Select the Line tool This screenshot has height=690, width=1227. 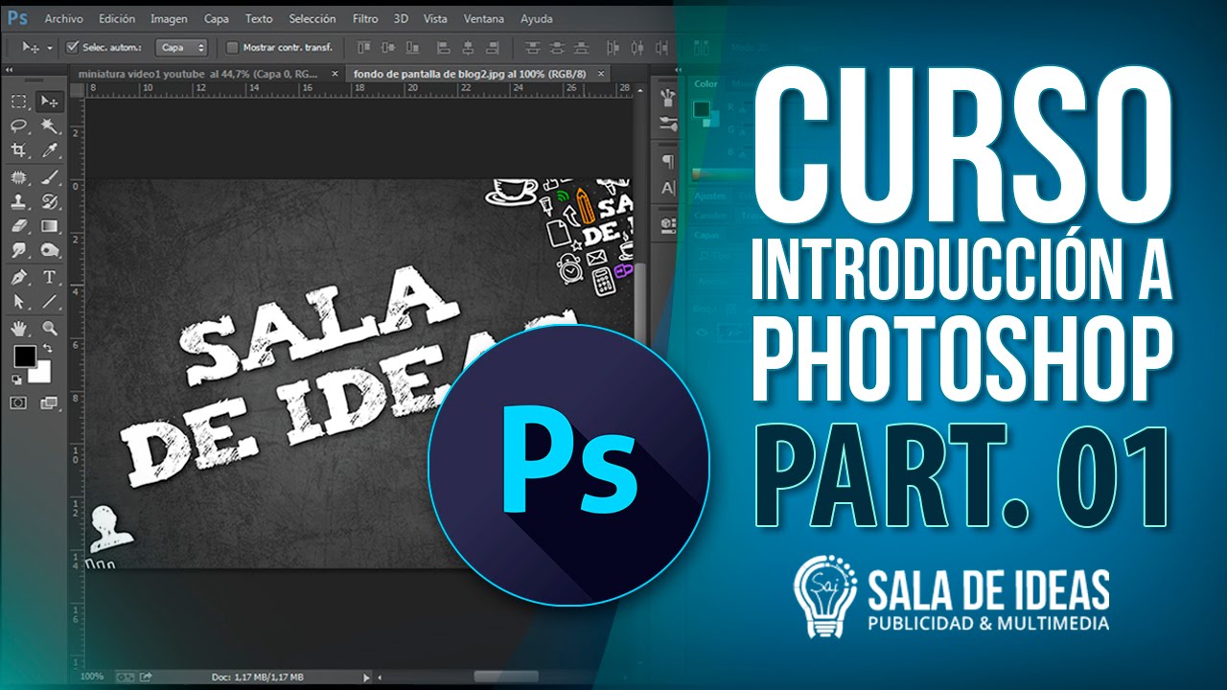49,301
